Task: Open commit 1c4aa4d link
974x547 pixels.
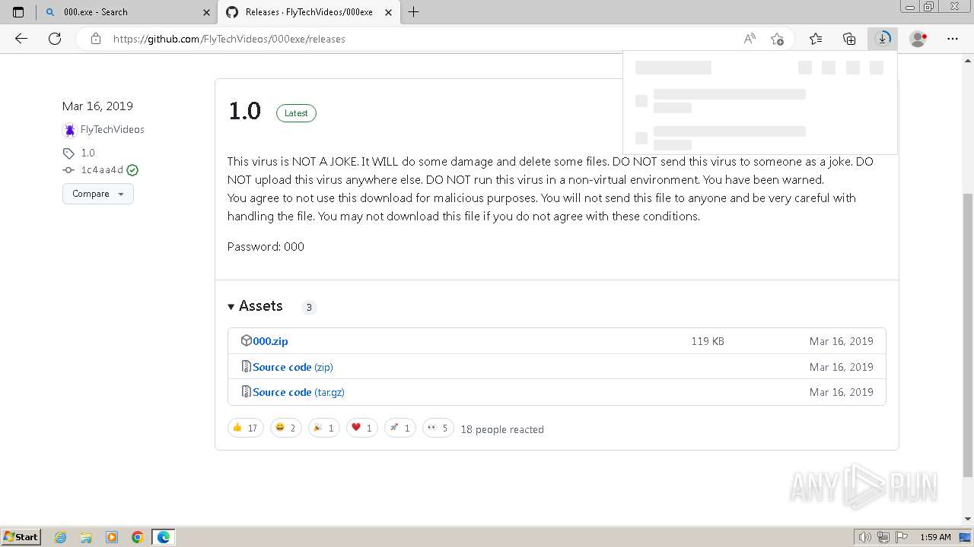Action: 102,170
